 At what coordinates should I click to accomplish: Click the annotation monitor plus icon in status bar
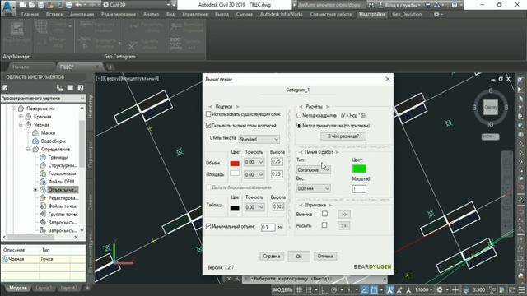click(x=455, y=289)
